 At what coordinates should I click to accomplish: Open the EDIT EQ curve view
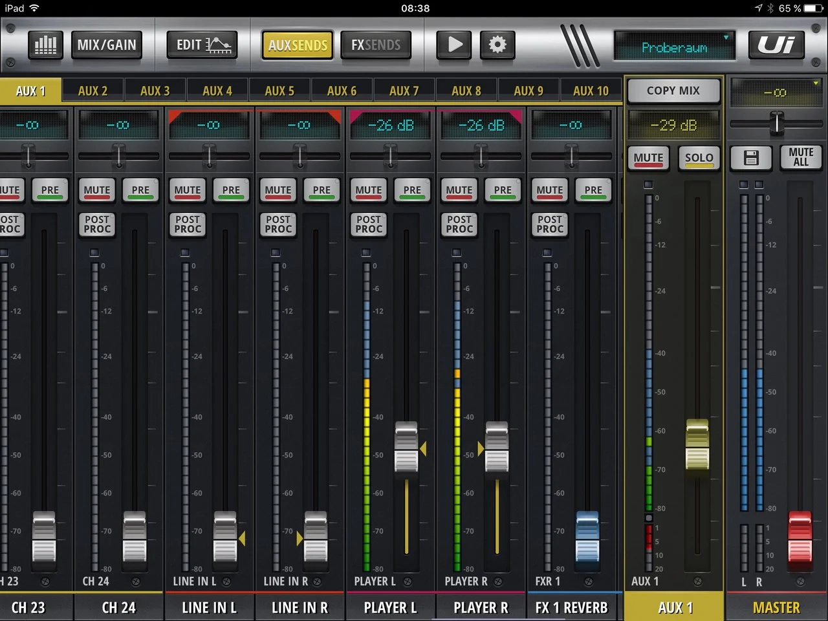click(202, 45)
